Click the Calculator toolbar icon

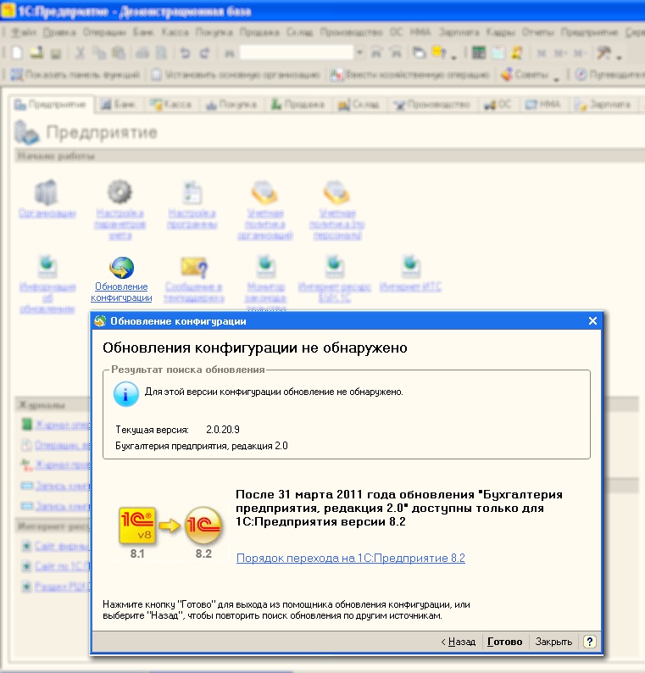(479, 53)
